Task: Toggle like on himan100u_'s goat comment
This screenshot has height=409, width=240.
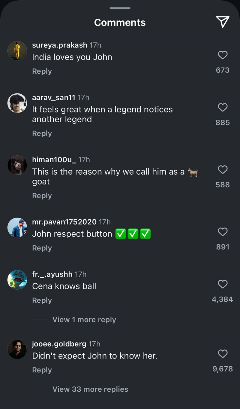Action: click(x=223, y=170)
